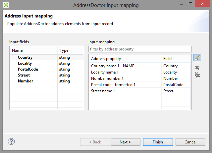212x153 pixels.
Task: Click the remove selected mapping X icon
Action: (197, 67)
